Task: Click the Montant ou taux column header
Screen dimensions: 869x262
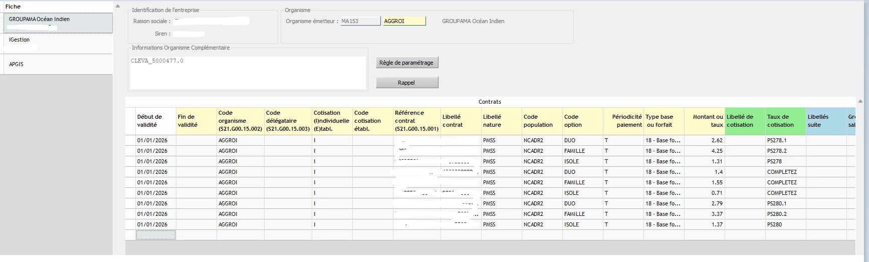Action: click(704, 121)
